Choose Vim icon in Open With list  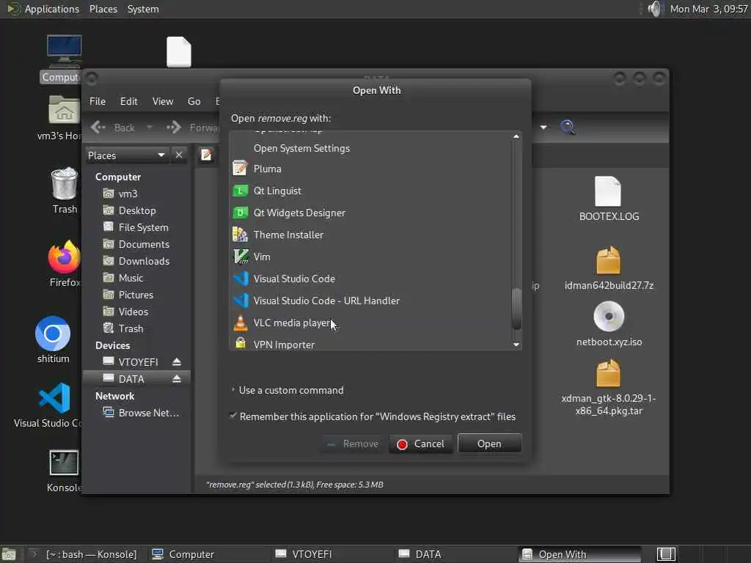click(x=241, y=257)
